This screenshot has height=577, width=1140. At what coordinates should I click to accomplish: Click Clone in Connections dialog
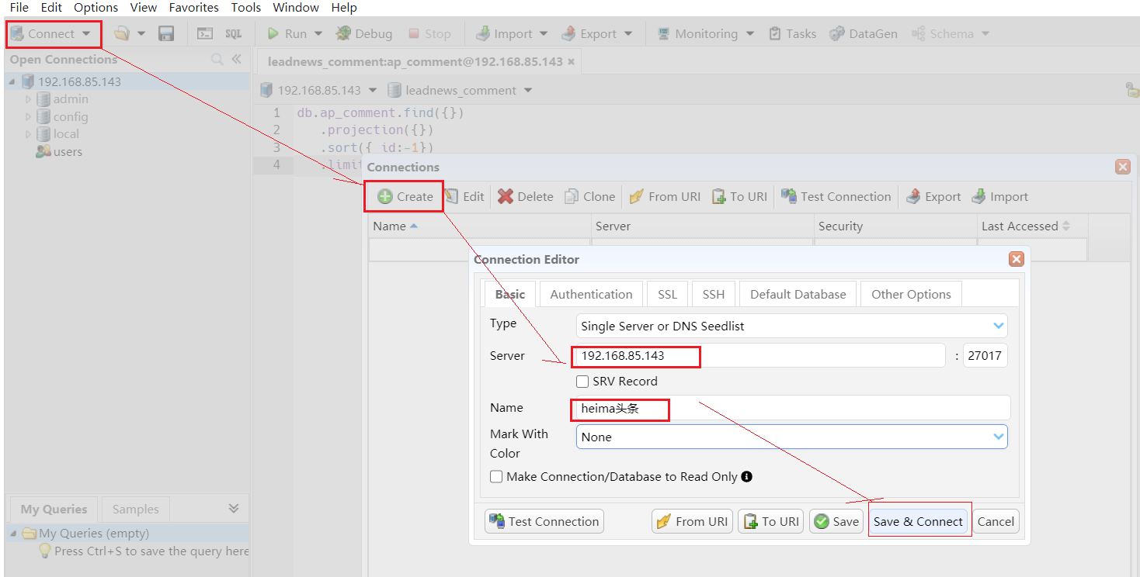[x=590, y=197]
